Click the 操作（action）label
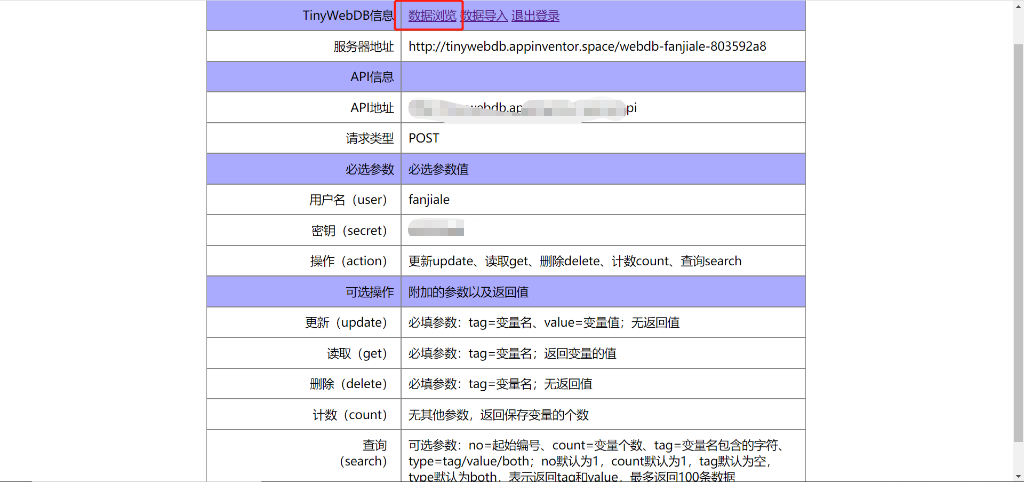The height and width of the screenshot is (482, 1024). tap(349, 261)
